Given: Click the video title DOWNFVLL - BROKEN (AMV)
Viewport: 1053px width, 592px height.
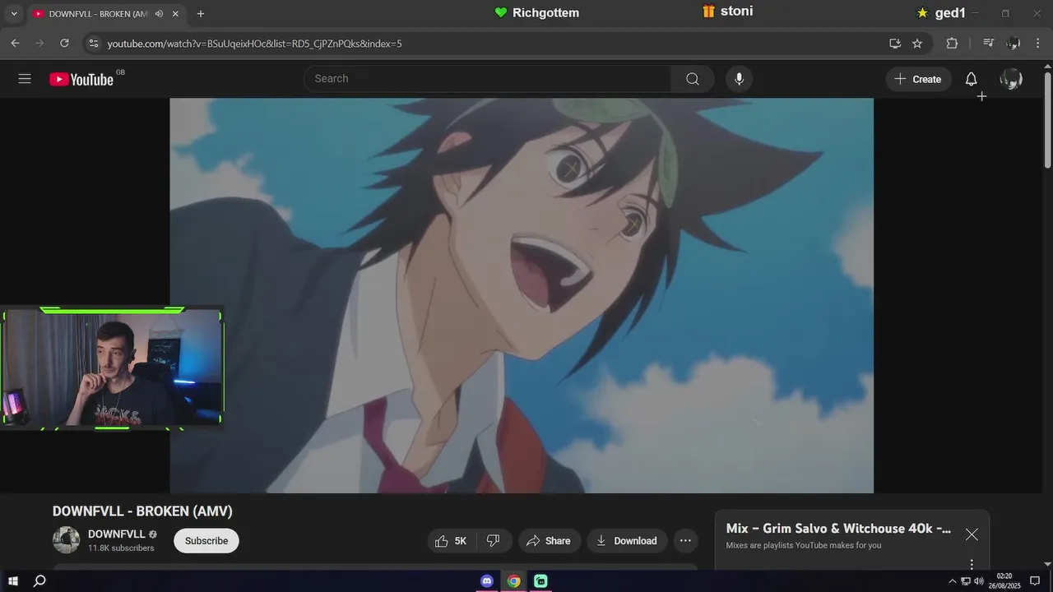Looking at the screenshot, I should (x=142, y=511).
